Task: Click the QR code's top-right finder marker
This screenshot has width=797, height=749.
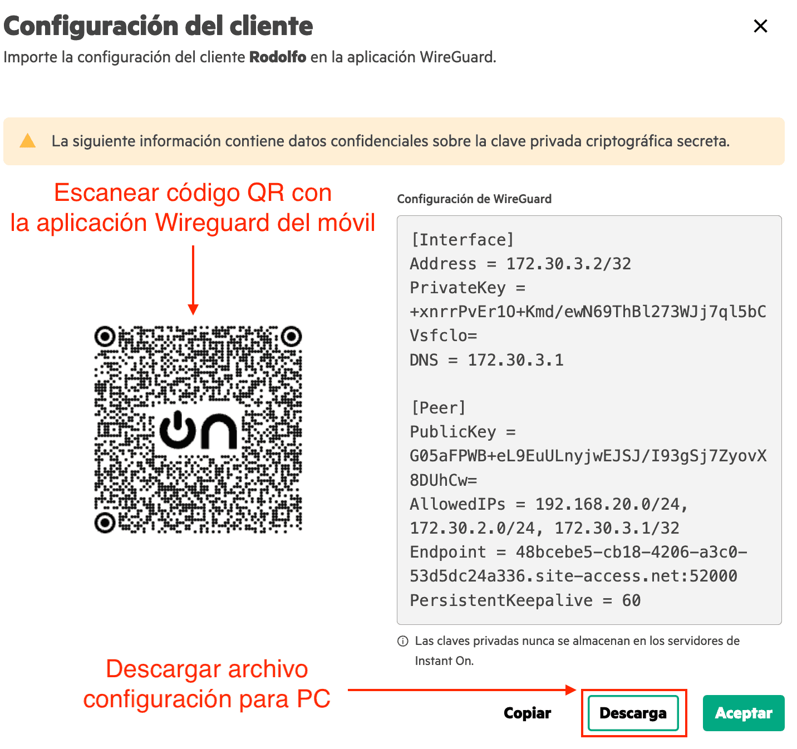Action: pos(291,336)
